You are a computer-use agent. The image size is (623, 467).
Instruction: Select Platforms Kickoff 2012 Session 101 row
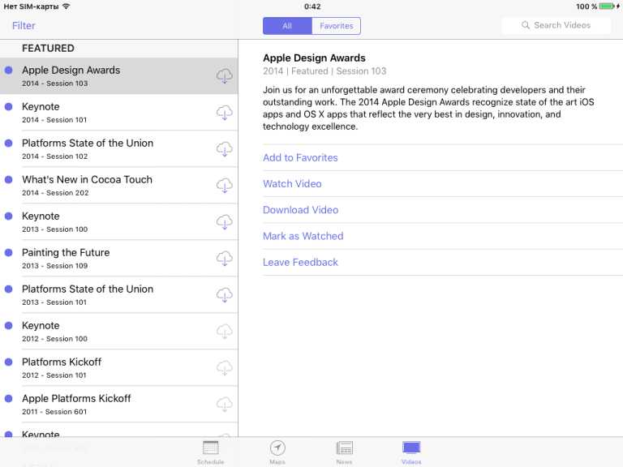pos(118,368)
